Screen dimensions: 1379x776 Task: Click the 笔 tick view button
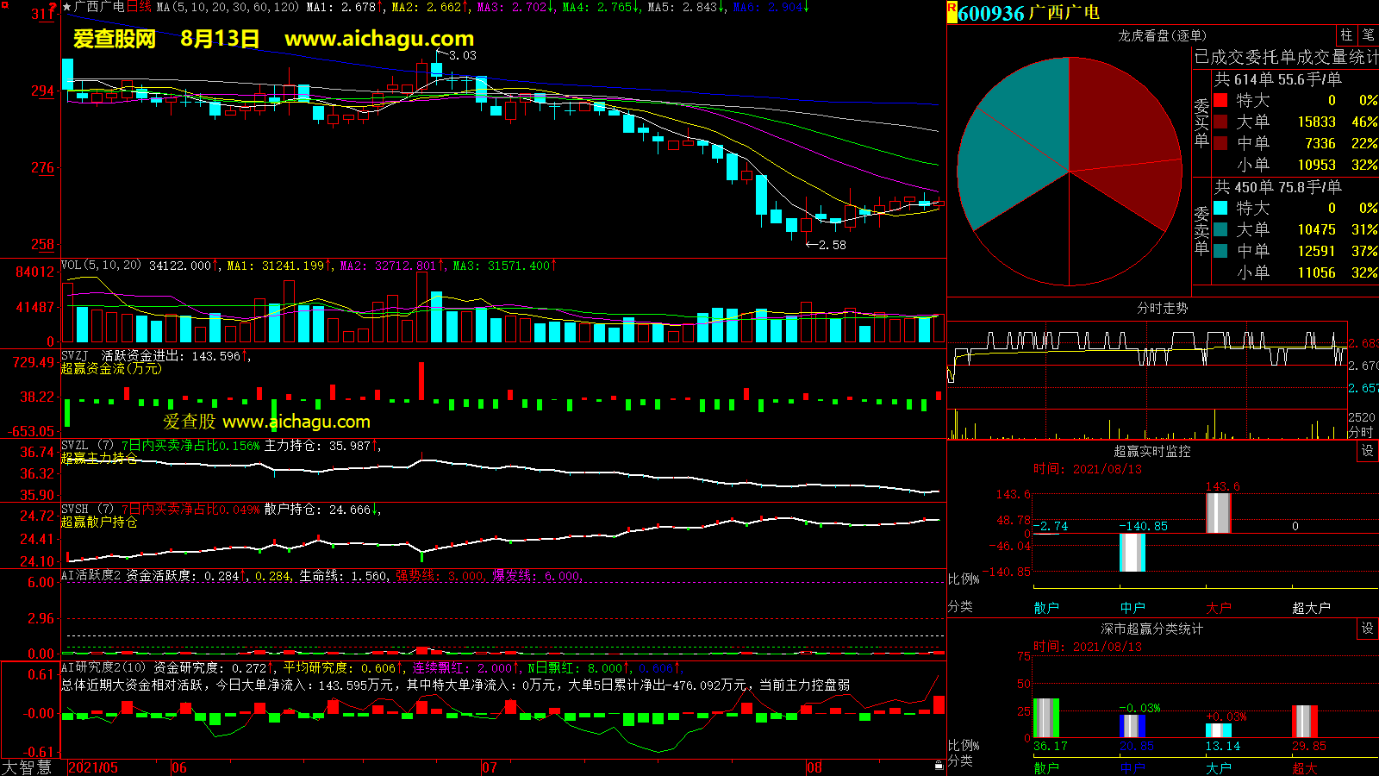(x=1368, y=34)
